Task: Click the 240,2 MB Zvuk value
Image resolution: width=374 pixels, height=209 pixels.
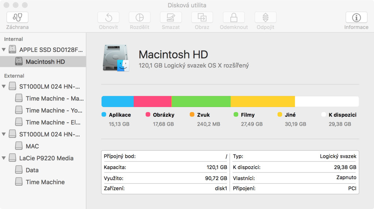Action: coord(209,124)
